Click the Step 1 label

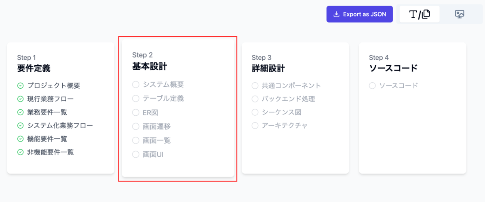tap(27, 58)
